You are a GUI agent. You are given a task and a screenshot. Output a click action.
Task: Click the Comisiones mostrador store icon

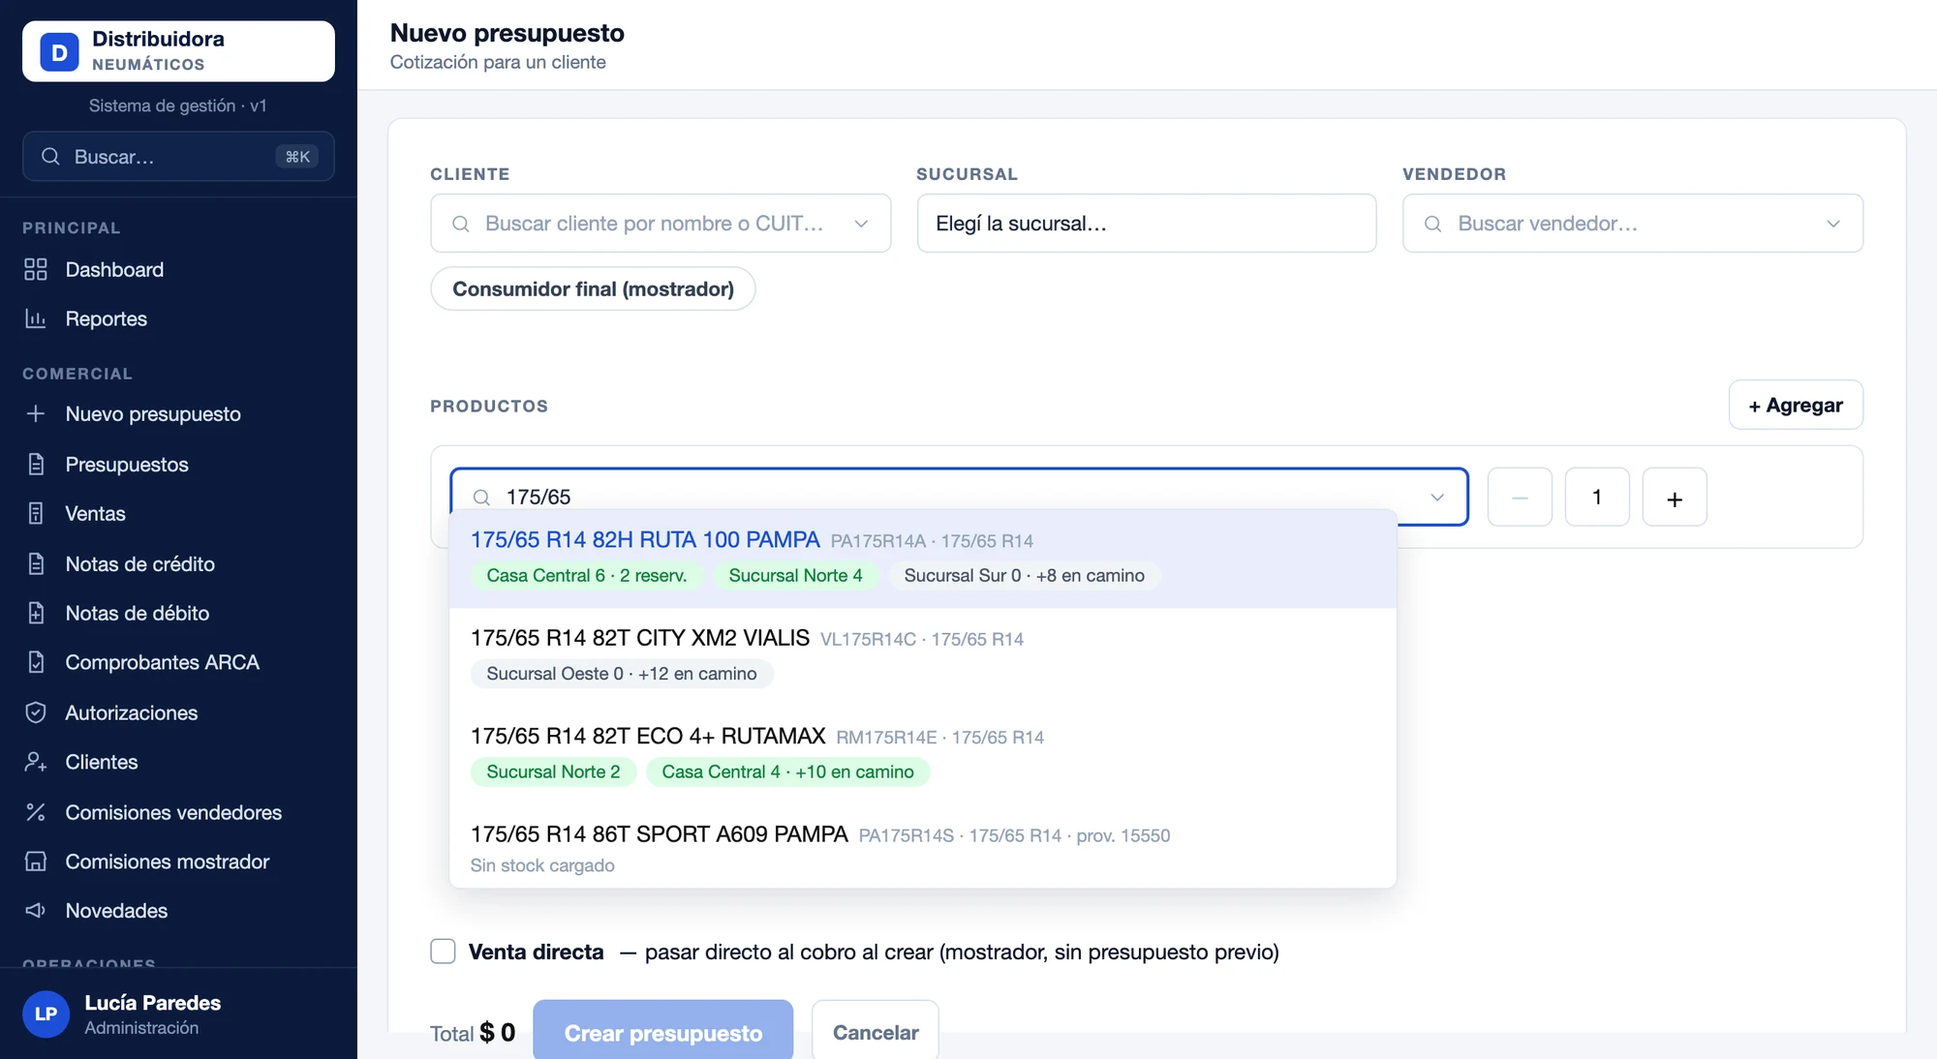click(36, 862)
